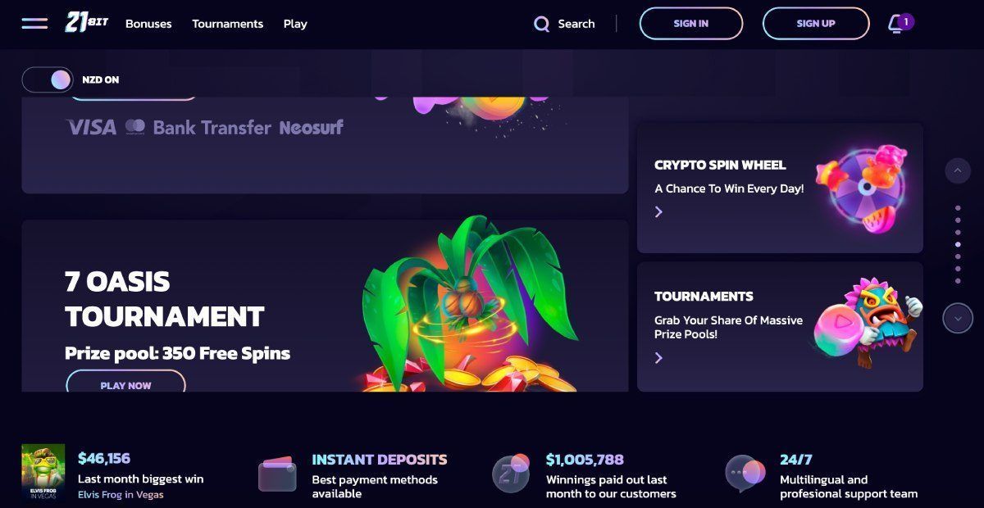Open the Play menu item
984x508 pixels.
(295, 24)
